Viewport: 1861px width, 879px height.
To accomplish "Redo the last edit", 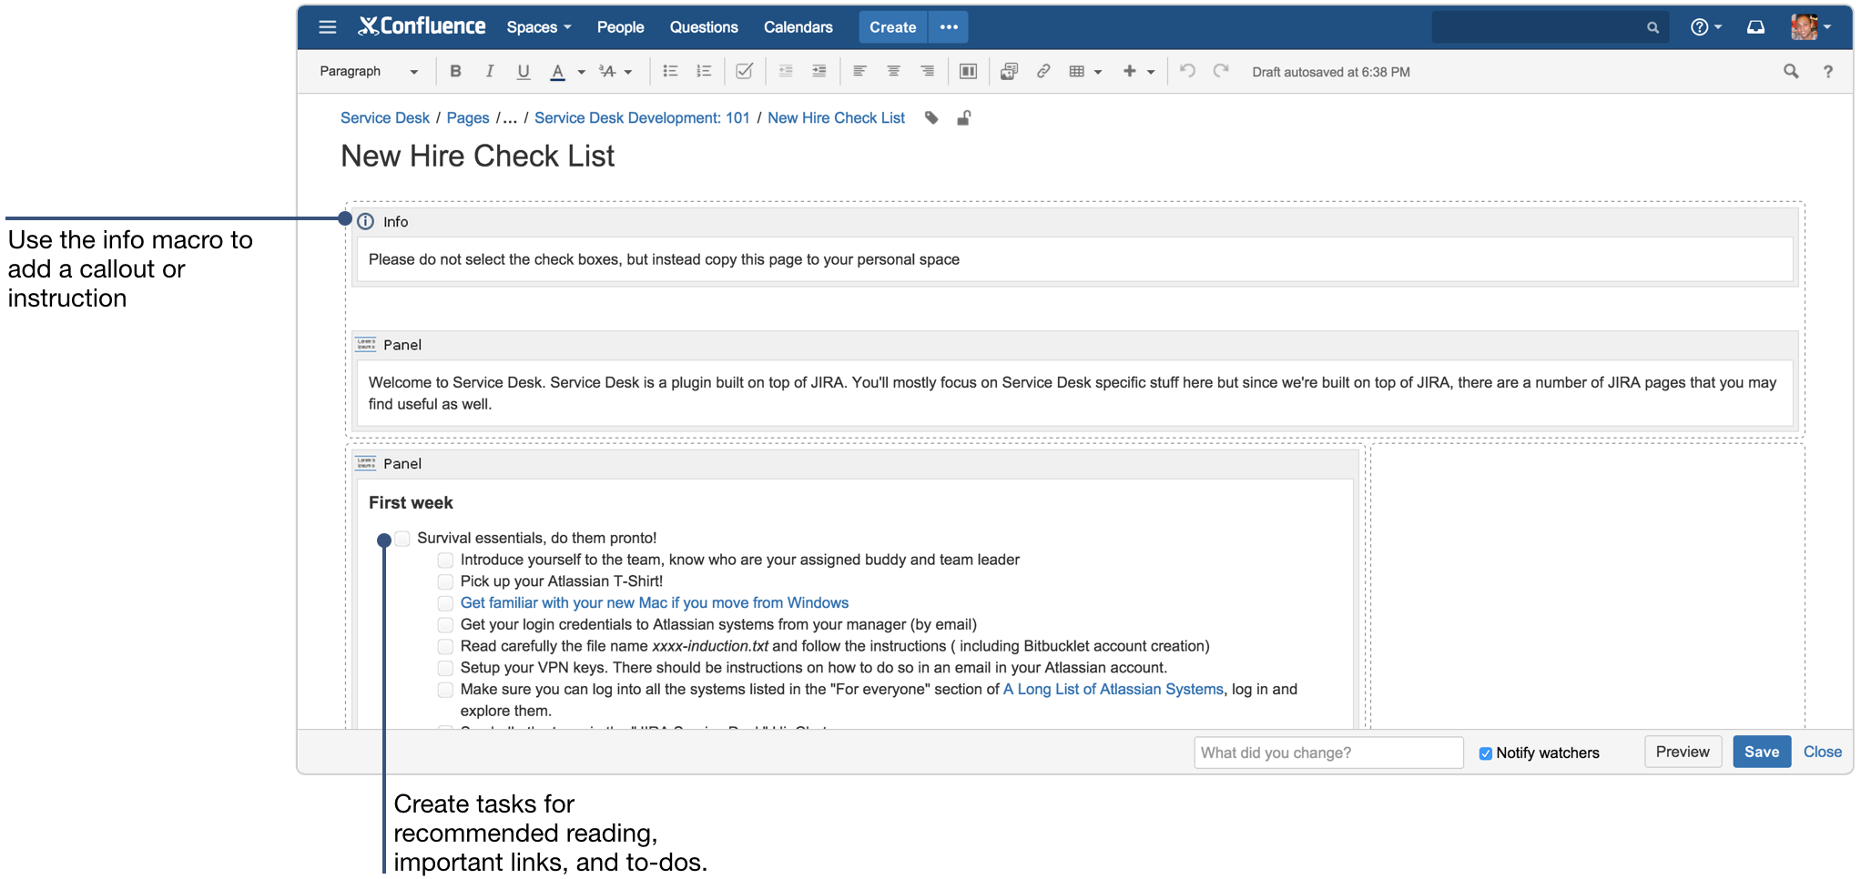I will [1221, 71].
